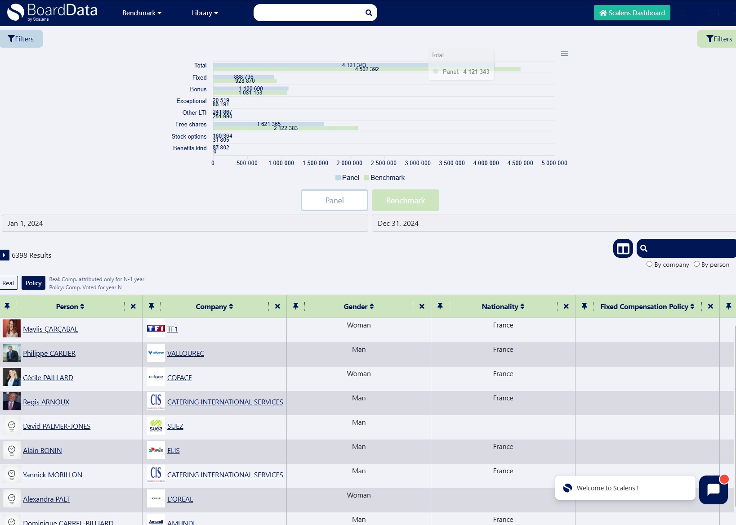The image size is (736, 525).
Task: Remove the Gender column
Action: click(x=421, y=306)
